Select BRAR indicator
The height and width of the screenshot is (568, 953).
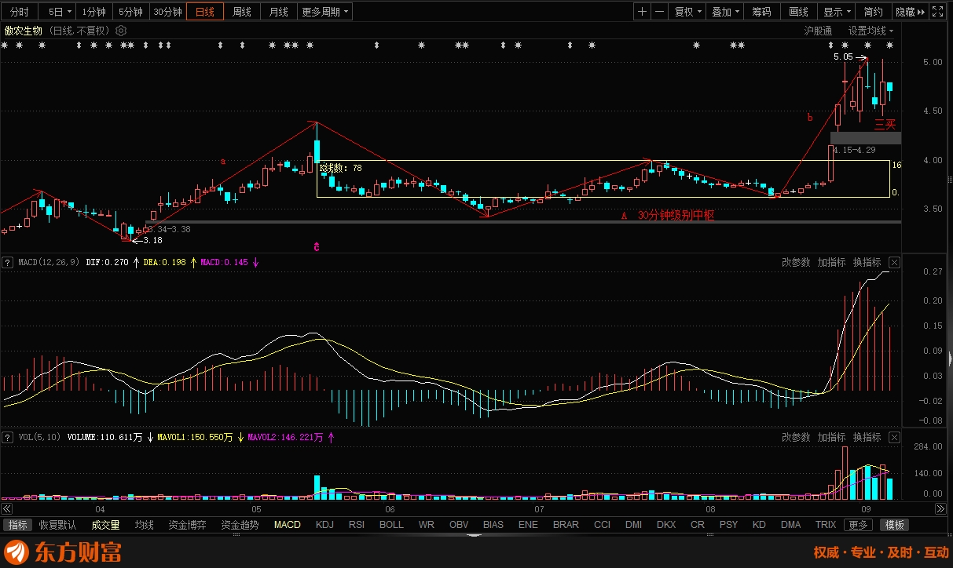pos(566,525)
